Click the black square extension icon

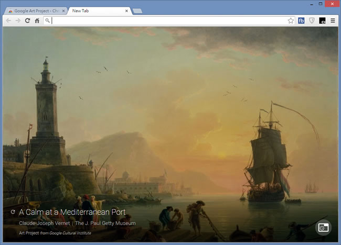323,20
